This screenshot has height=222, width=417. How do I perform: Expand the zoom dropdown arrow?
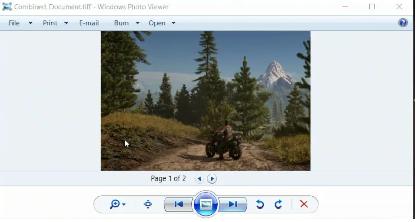tap(124, 204)
